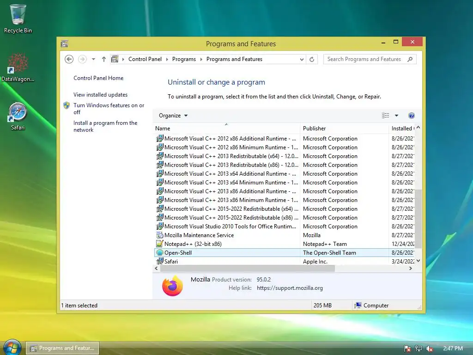473x355 pixels.
Task: Click icon for Visual Studio 2010 Tools entry
Action: [159, 226]
